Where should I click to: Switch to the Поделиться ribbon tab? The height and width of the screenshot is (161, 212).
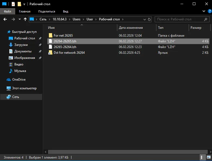pyautogui.click(x=47, y=11)
